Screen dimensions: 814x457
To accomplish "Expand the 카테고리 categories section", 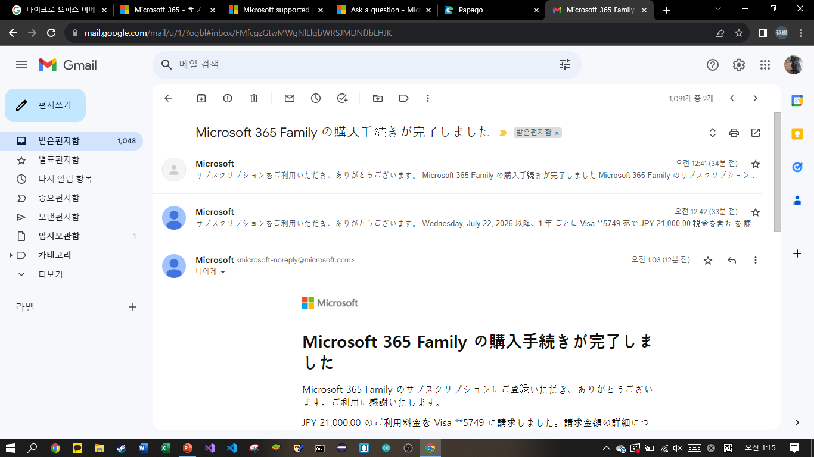I will (11, 255).
